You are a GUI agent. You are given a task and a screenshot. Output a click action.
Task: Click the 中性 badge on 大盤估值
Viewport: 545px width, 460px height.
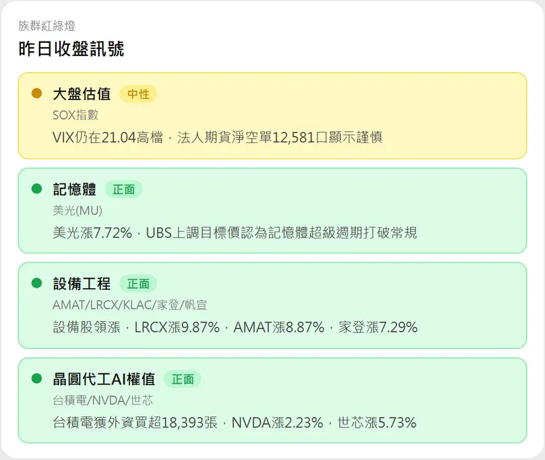[138, 94]
